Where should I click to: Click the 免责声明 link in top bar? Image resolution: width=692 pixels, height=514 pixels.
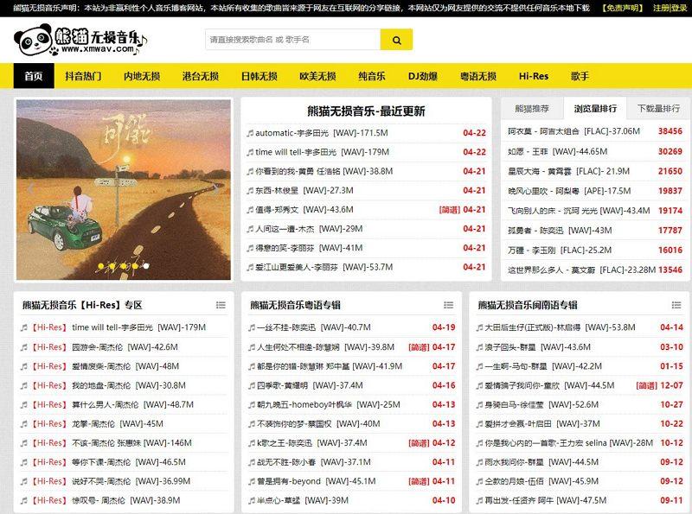click(x=622, y=8)
